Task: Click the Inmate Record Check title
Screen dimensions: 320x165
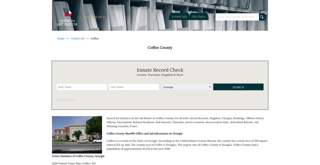Action: [160, 70]
